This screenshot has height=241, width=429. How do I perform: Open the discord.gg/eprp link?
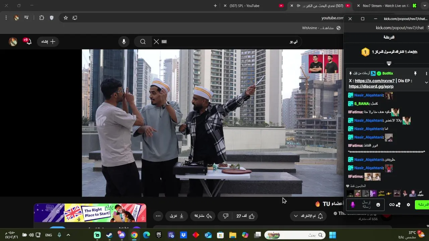tap(371, 86)
